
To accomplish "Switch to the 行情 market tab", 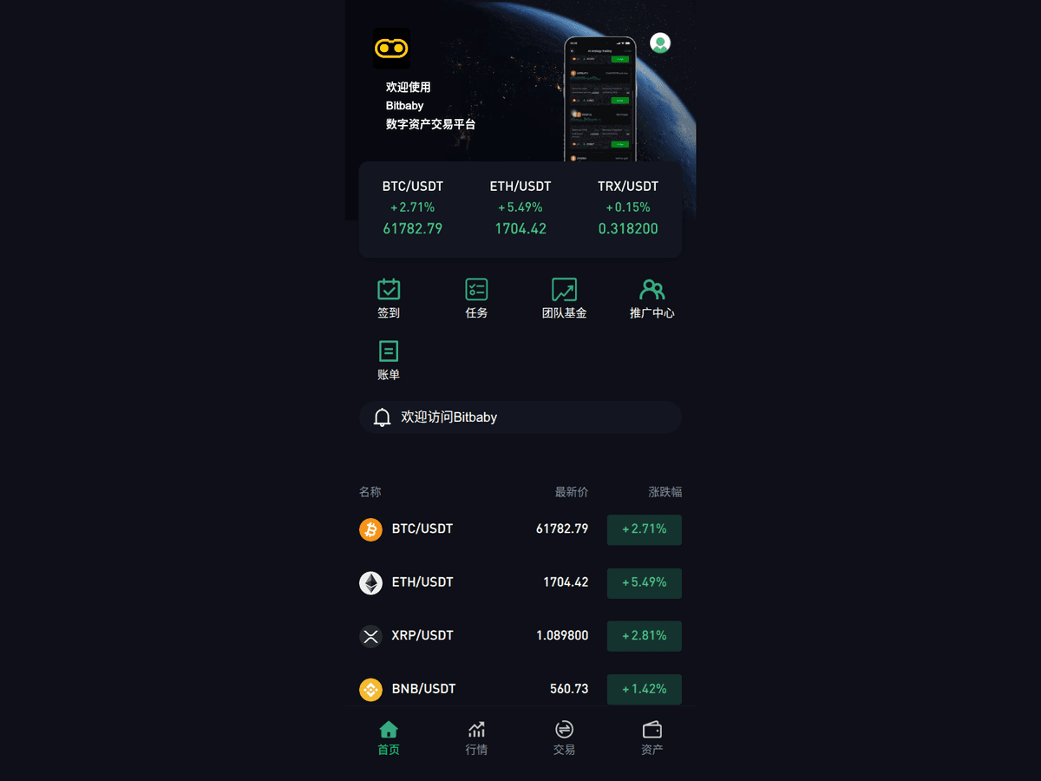I will click(x=476, y=738).
